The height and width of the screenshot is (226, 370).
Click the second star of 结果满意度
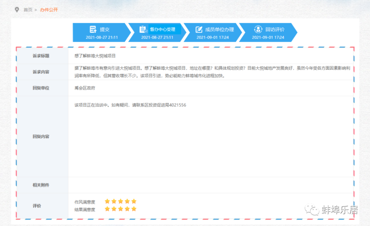pyautogui.click(x=114, y=208)
